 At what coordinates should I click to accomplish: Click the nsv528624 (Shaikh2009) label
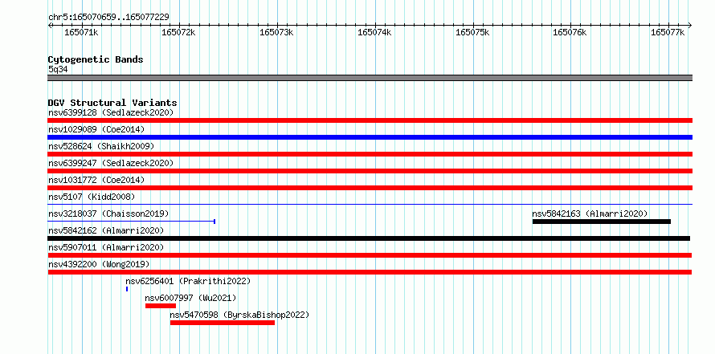coord(101,146)
